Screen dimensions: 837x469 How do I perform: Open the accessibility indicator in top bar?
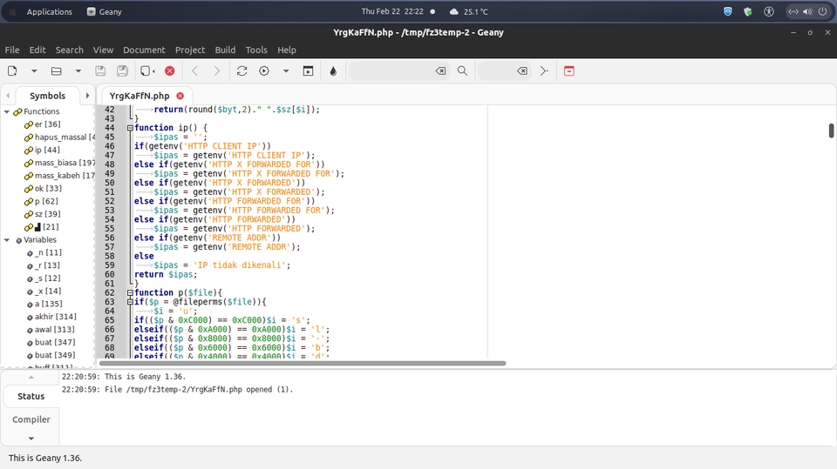point(769,11)
